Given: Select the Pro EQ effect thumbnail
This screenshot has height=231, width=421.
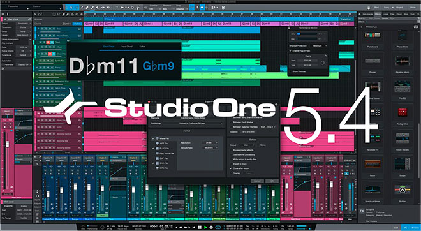Looking at the screenshot, I should point(402,87).
